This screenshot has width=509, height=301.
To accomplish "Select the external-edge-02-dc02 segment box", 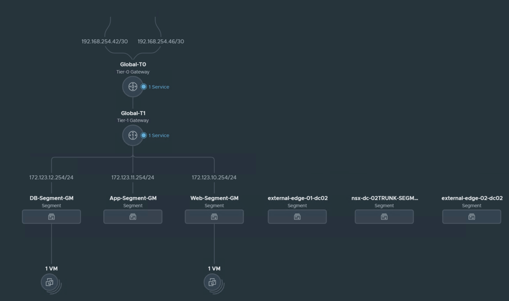I will (x=472, y=217).
